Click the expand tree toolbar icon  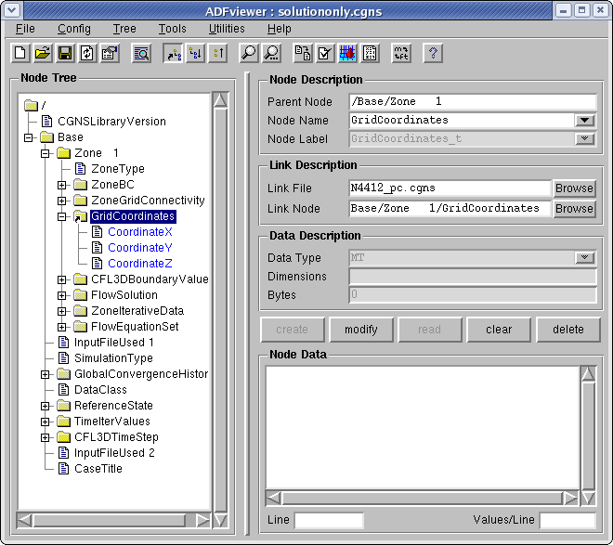195,53
